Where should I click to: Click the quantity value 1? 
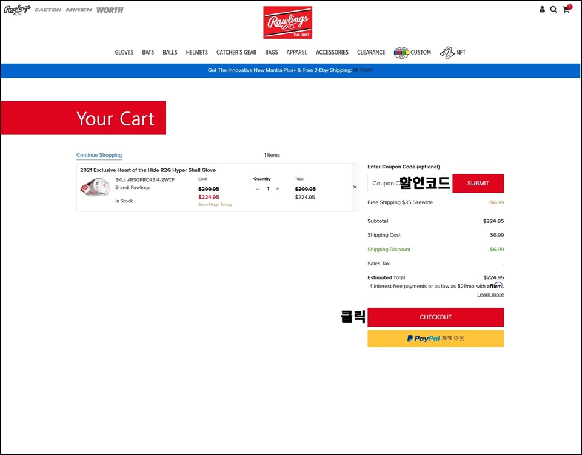tap(268, 189)
